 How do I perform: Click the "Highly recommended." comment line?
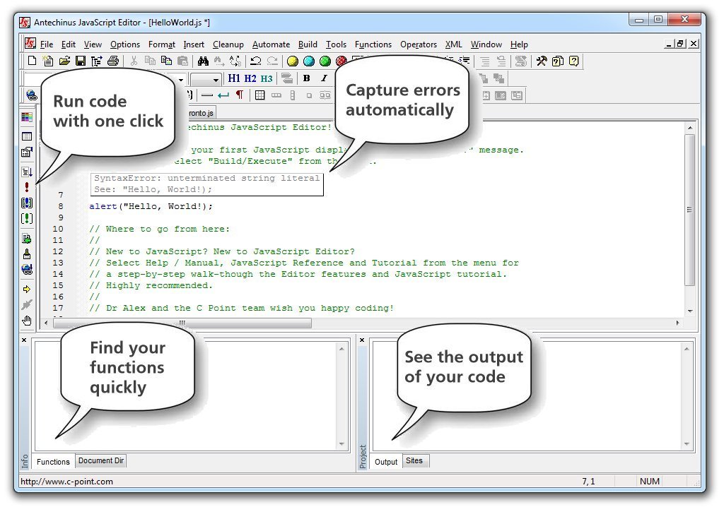[151, 285]
